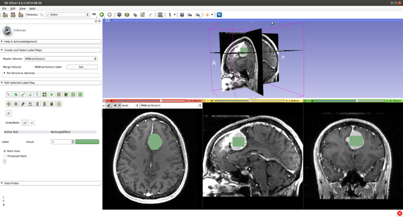The image size is (403, 217).
Task: Click the Undo button in Editor
Action: (x=25, y=123)
